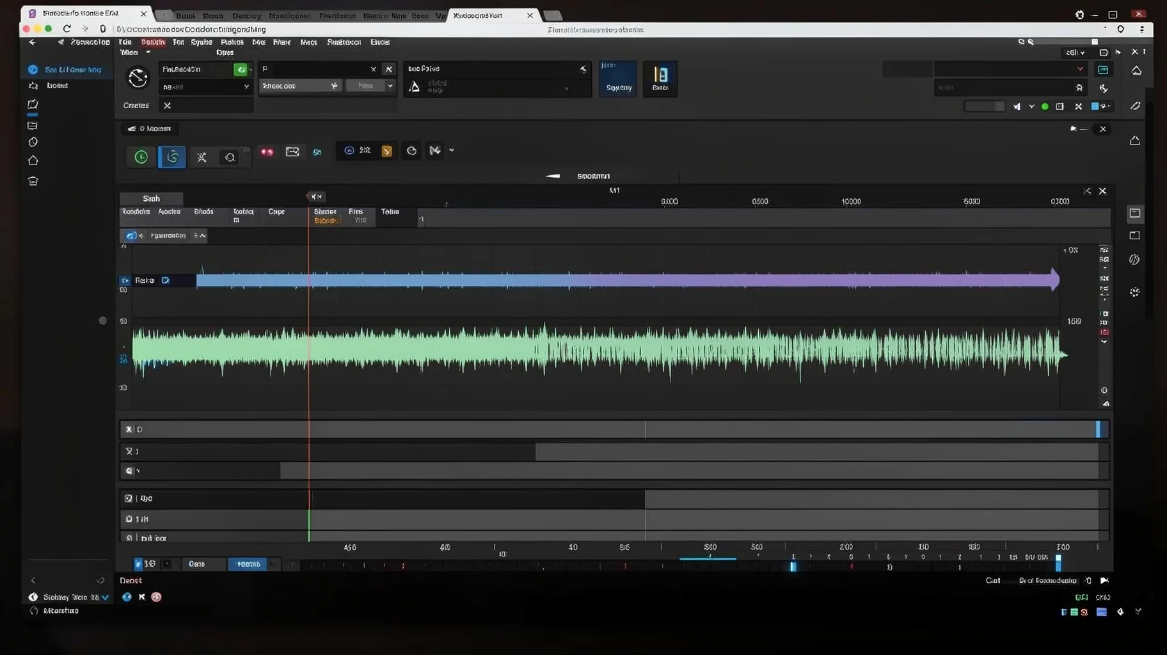This screenshot has height=655, width=1167.
Task: Click the home icon in the left sidebar
Action: tap(33, 161)
